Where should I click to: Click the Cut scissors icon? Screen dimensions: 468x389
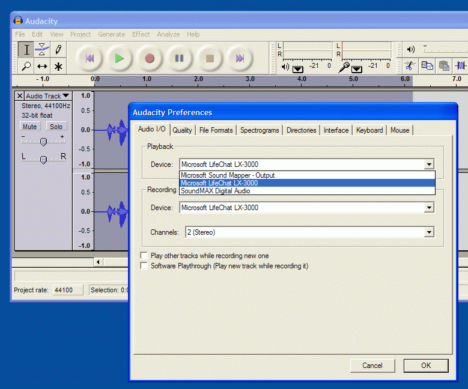tap(410, 65)
